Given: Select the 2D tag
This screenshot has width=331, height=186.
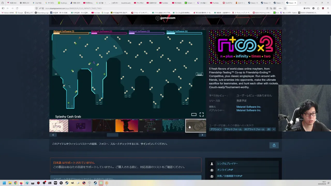Looking at the screenshot, I should coord(269,129).
